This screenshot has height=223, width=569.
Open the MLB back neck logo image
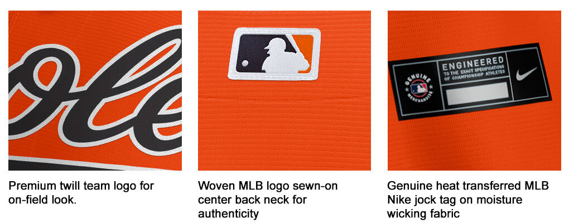284,90
